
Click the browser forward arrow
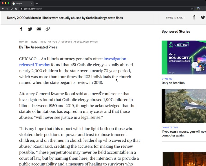[x=7, y=9]
